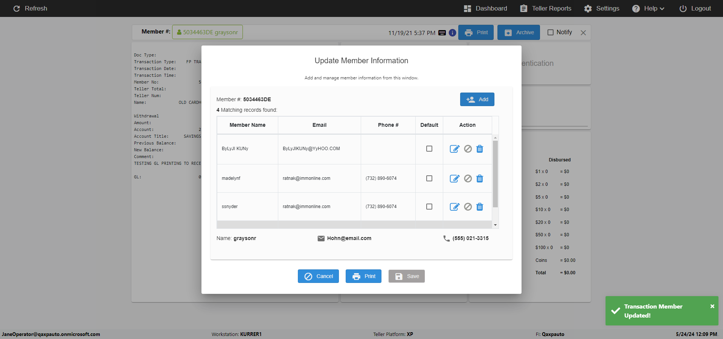The width and height of the screenshot is (723, 339).
Task: Click the phone icon next to (555) 021-3315
Action: 447,239
